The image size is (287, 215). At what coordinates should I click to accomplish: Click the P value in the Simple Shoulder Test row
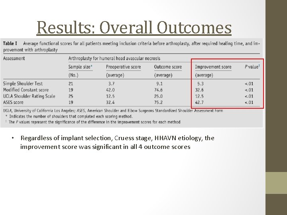click(249, 84)
